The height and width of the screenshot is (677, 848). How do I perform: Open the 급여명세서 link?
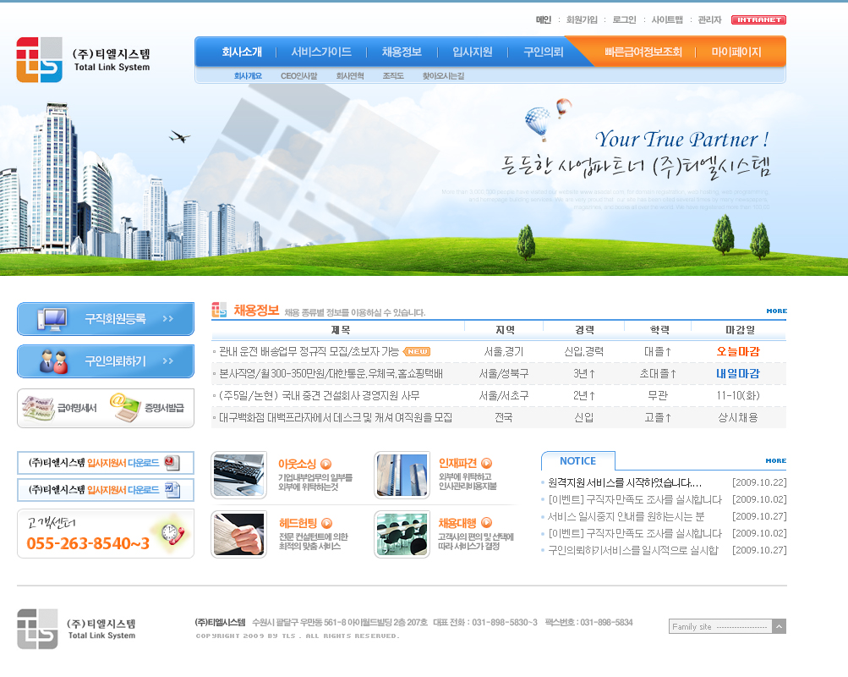[x=62, y=408]
